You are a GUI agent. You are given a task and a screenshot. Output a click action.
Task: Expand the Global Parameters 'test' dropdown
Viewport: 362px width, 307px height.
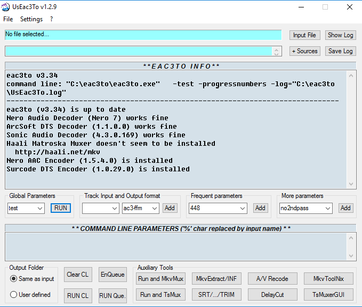coord(40,209)
